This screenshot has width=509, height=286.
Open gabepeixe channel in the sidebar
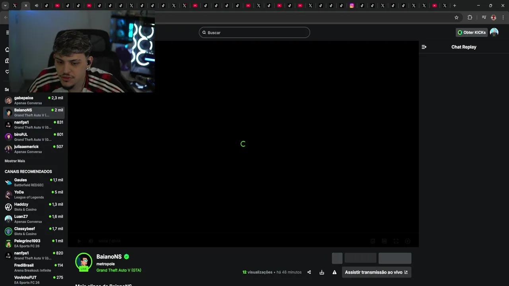34,100
